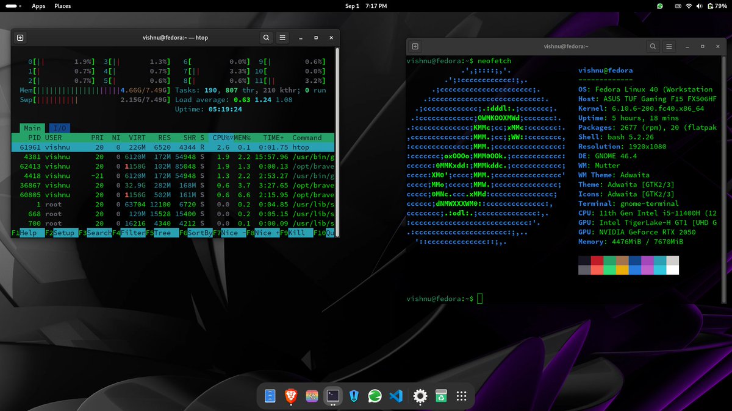Screen dimensions: 732x411
Task: Click F4 Filter in htop footer
Action: (127, 233)
